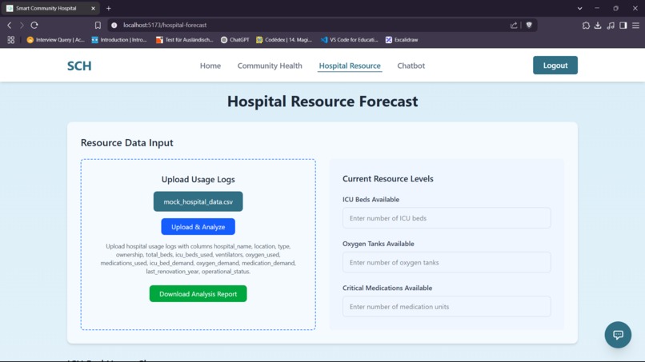Click the SCH logo

coord(79,66)
